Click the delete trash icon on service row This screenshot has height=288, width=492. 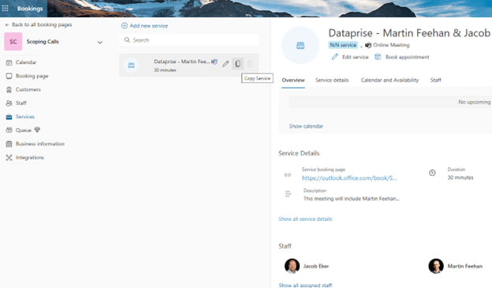point(250,64)
